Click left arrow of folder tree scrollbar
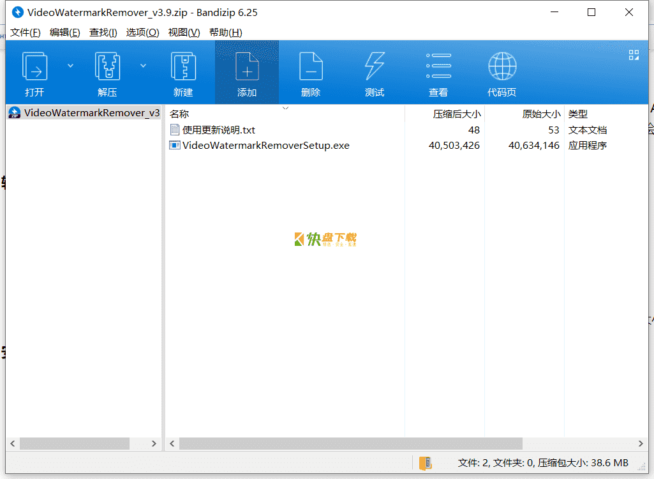Screen dimensions: 654x479 [13, 443]
